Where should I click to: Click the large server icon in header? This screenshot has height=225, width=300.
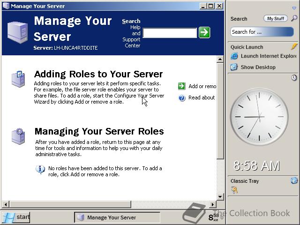pyautogui.click(x=18, y=32)
